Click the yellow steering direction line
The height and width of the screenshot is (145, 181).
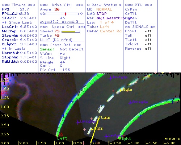click(x=95, y=131)
